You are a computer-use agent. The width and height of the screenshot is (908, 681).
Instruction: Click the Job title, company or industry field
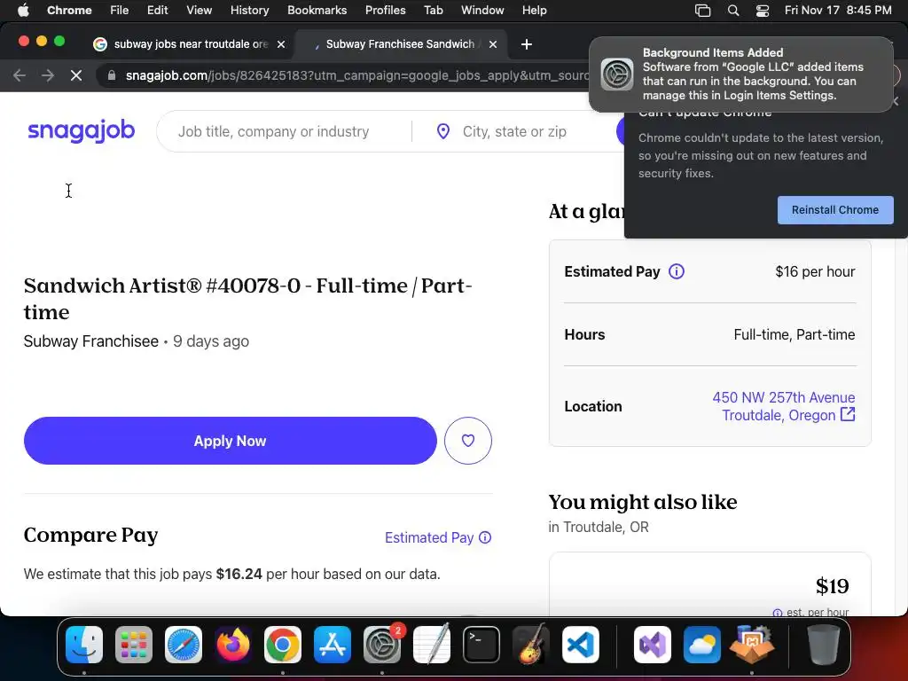pos(284,131)
